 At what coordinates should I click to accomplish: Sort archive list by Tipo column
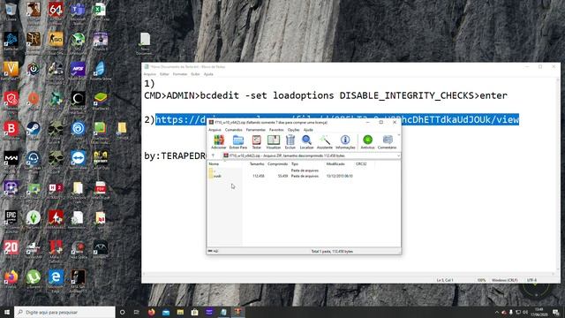tap(295, 164)
